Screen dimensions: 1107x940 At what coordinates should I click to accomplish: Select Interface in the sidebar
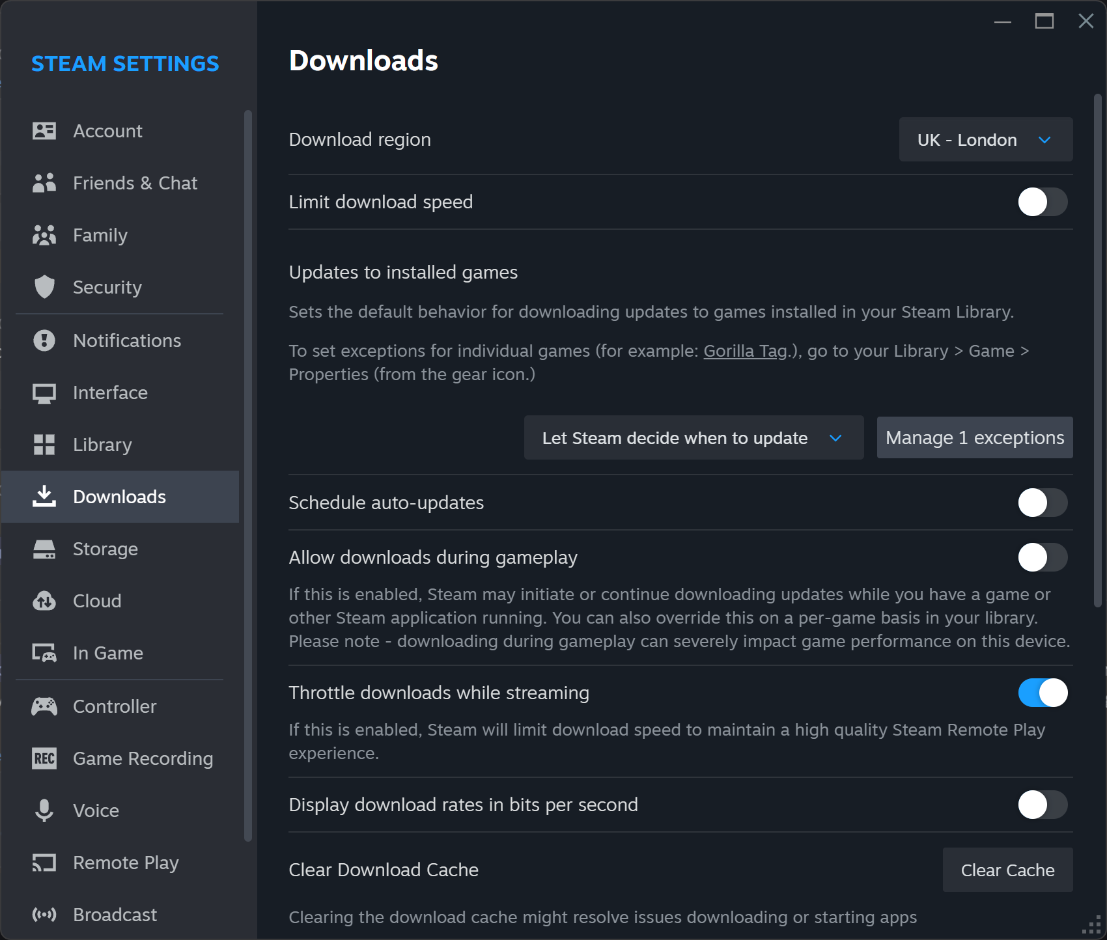[x=120, y=393]
